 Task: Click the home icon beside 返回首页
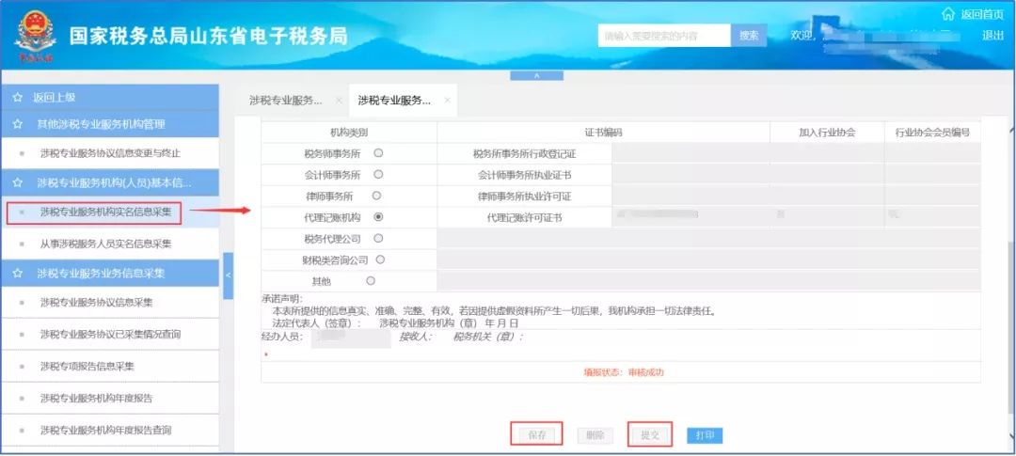pyautogui.click(x=948, y=13)
